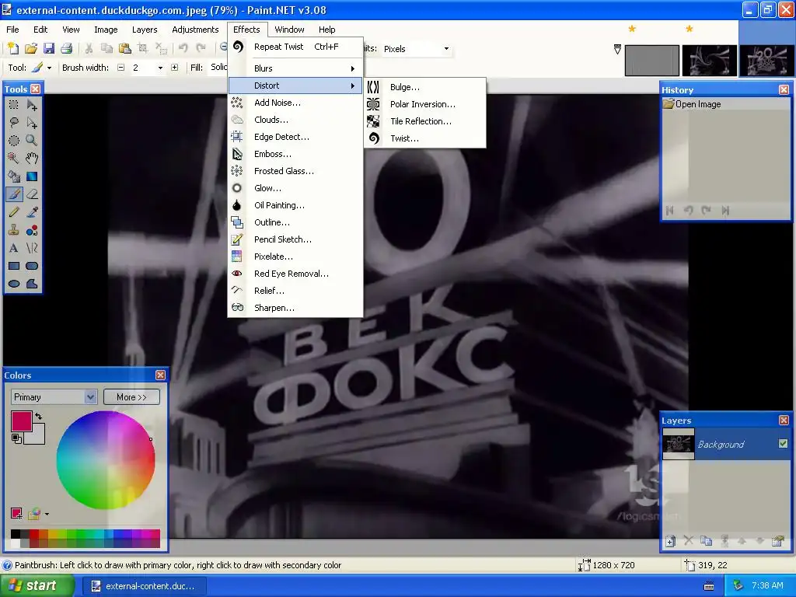The image size is (796, 597).
Task: Open the Adjustments menu
Action: [x=195, y=30]
